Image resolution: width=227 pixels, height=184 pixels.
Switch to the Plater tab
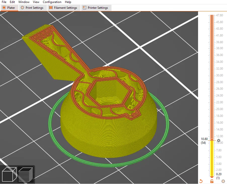(9, 8)
